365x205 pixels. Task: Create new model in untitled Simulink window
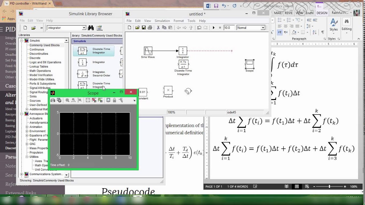[129, 28]
